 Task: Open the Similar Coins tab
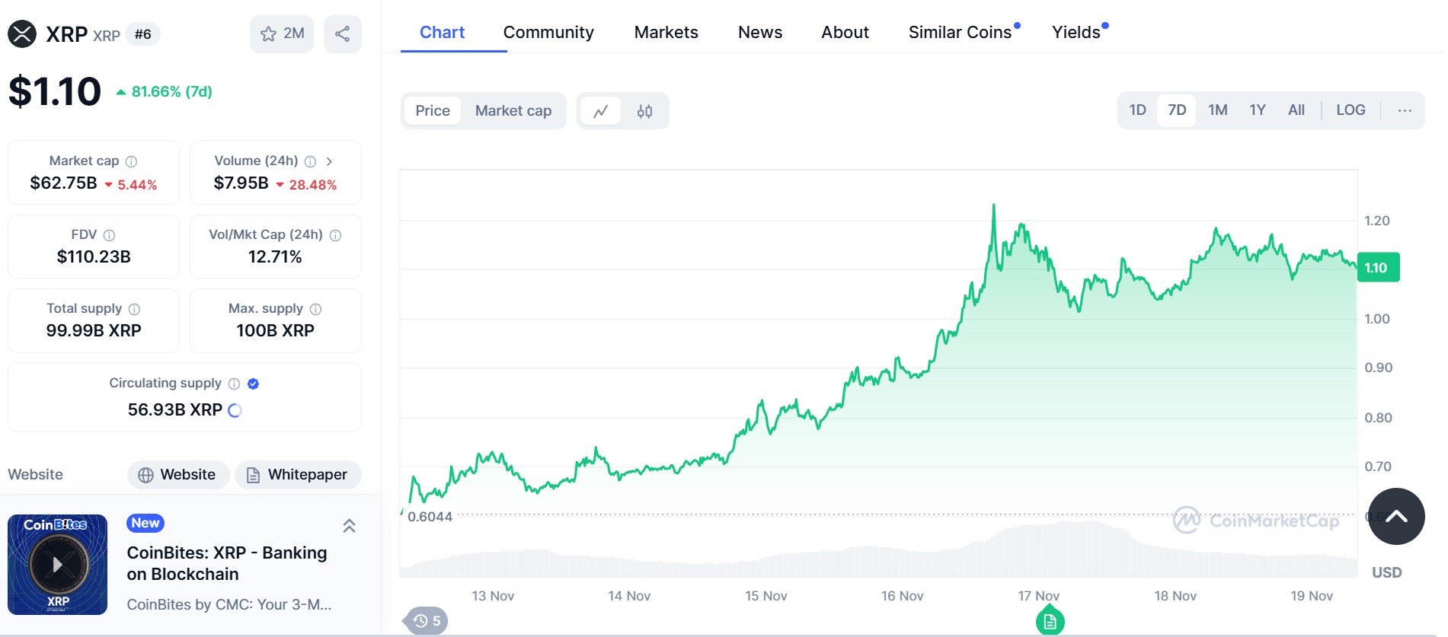point(961,32)
